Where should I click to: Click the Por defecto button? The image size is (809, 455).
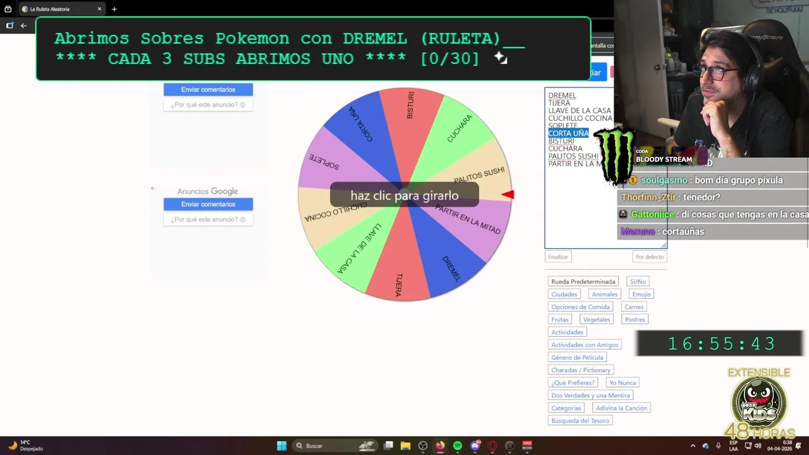[649, 257]
